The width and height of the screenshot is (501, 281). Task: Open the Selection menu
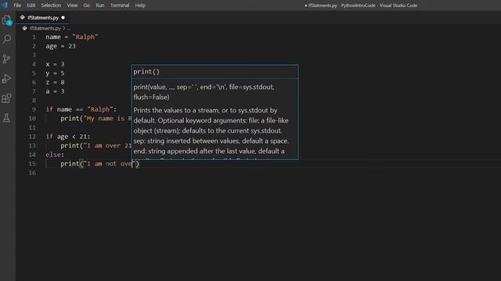(51, 5)
